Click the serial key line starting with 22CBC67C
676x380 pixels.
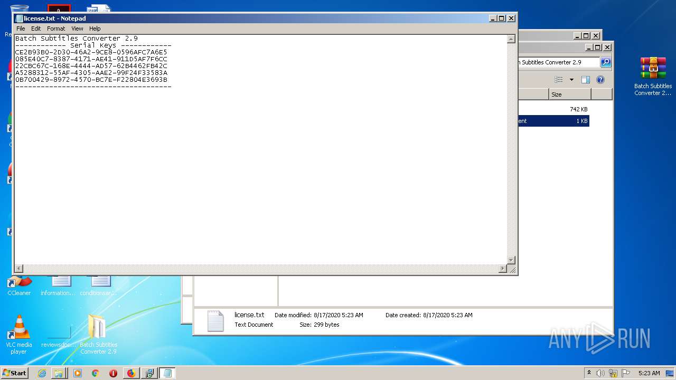91,66
